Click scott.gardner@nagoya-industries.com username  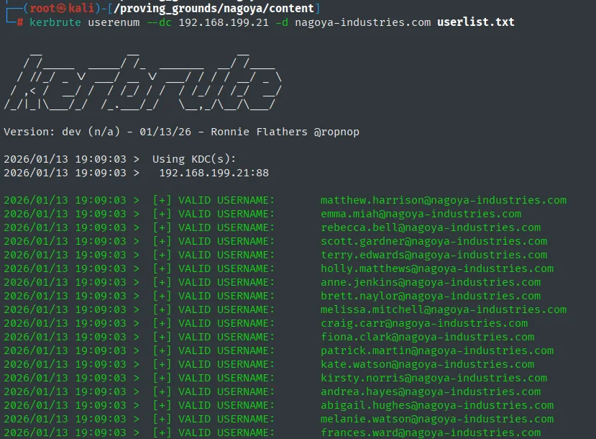(434, 241)
